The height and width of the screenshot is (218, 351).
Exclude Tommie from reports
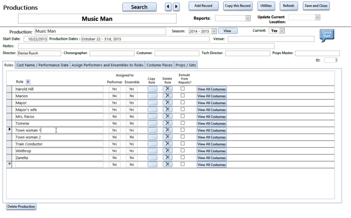coord(183,123)
